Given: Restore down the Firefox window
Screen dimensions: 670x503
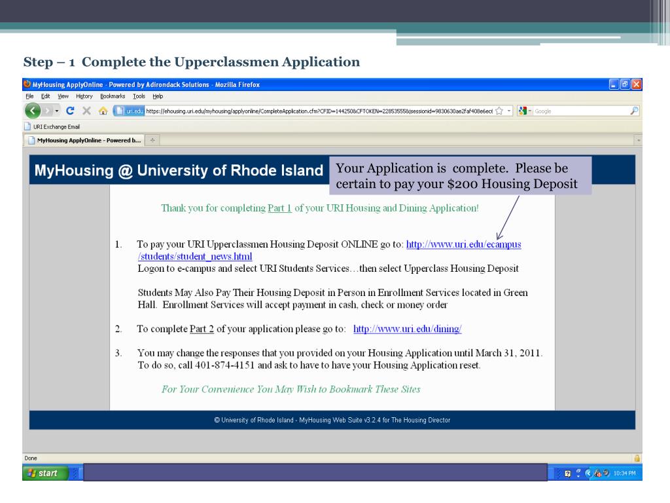Looking at the screenshot, I should 625,84.
